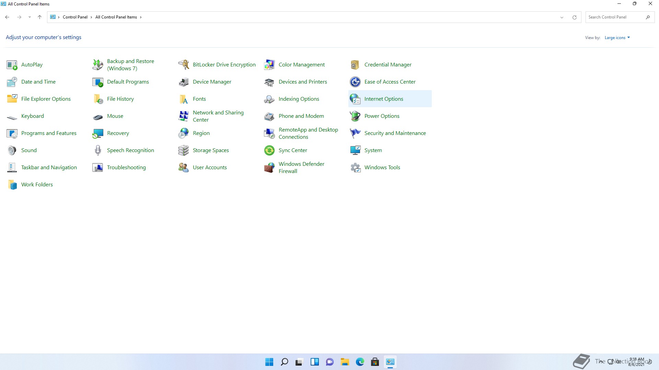659x370 pixels.
Task: Open the Internet Options icon
Action: [355, 99]
